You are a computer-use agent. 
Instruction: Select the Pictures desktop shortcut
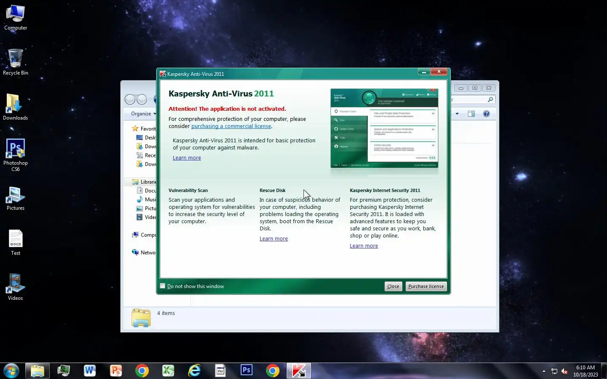pyautogui.click(x=16, y=198)
